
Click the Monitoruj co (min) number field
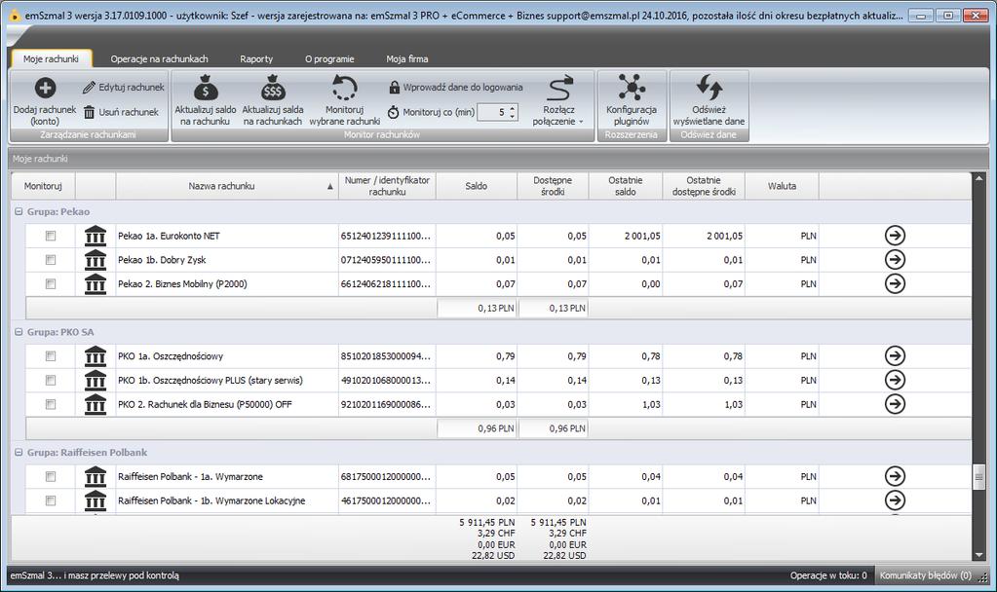(493, 112)
